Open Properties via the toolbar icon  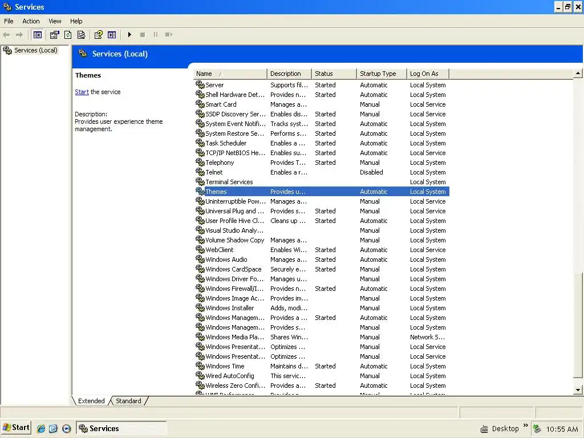tap(54, 35)
